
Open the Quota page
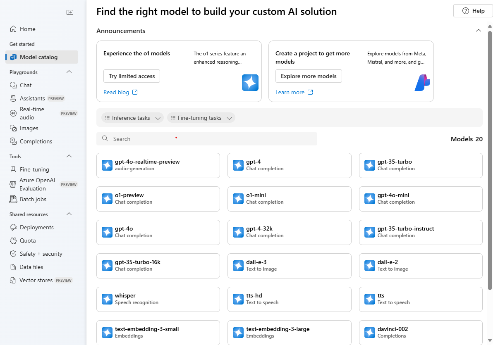click(42, 240)
